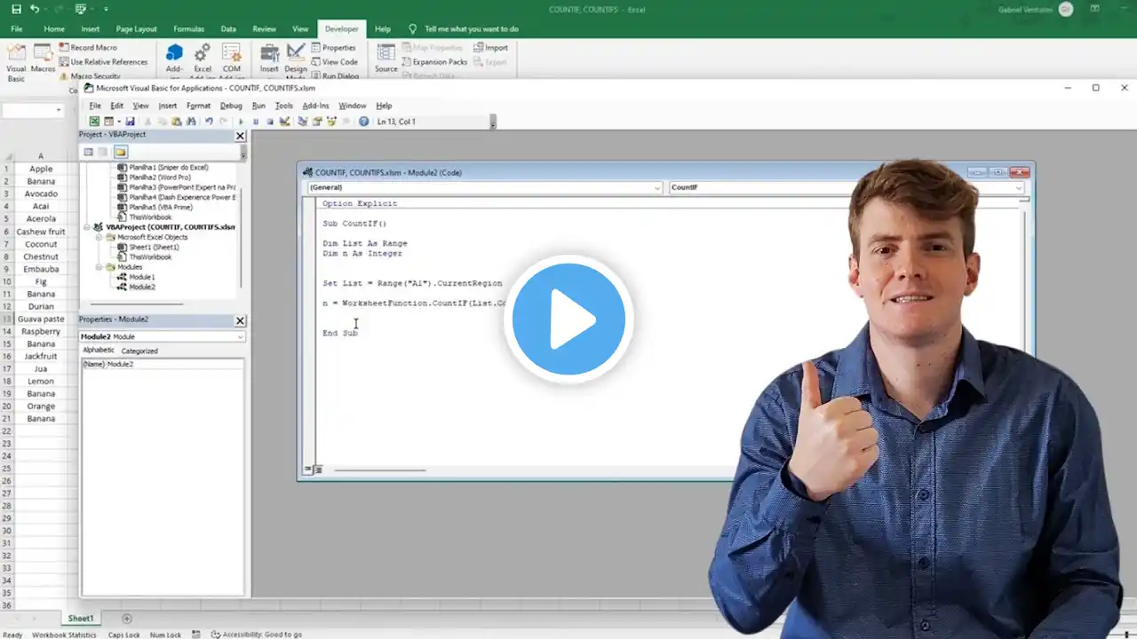
Task: Click View Code icon in Project panel
Action: tap(88, 152)
